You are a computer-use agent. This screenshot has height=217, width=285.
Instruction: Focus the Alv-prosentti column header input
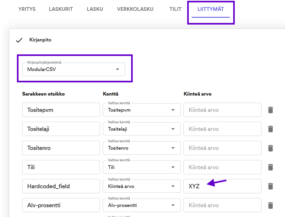point(61,205)
